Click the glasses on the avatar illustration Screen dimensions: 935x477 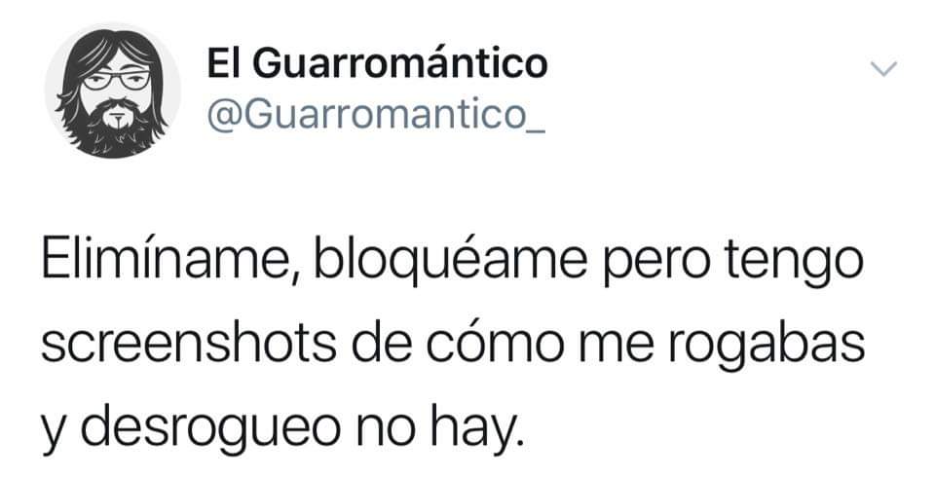(x=116, y=80)
